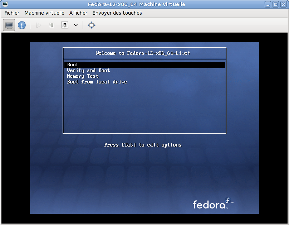289x225 pixels.
Task: Pause the virtual machine
Action: click(52, 25)
